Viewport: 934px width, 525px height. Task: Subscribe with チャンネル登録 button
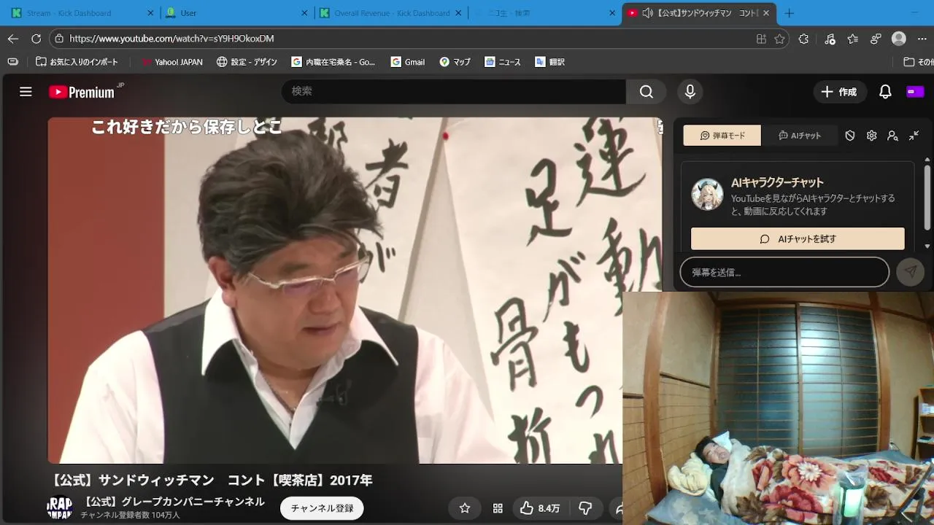pyautogui.click(x=322, y=508)
